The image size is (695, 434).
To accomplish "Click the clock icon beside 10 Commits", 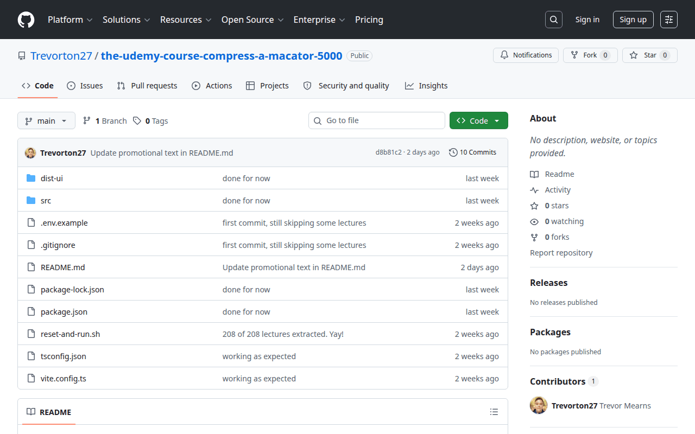I will pos(453,152).
